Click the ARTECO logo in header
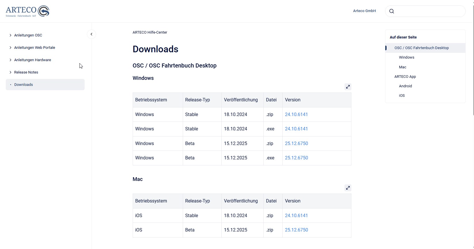Viewport: 474px width, 249px height. tap(28, 11)
